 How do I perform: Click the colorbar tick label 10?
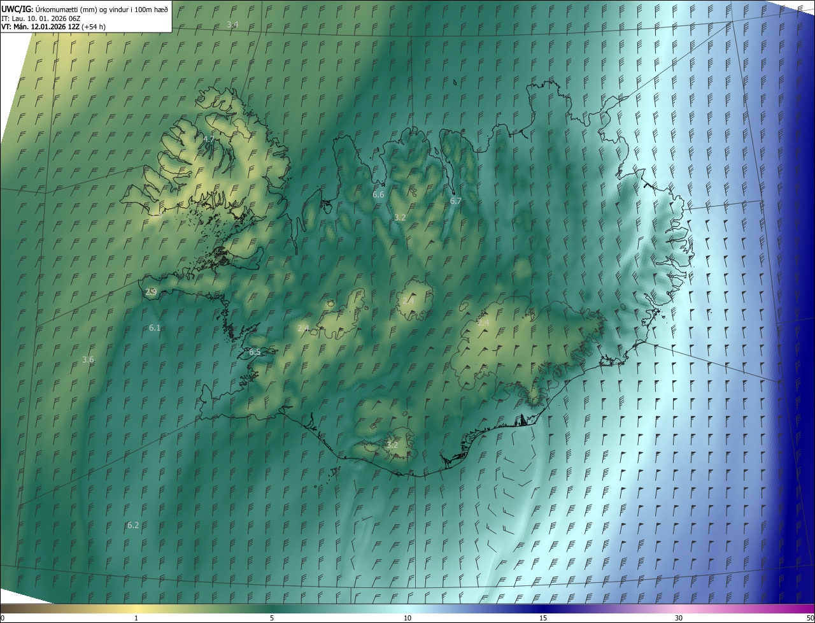[407, 618]
